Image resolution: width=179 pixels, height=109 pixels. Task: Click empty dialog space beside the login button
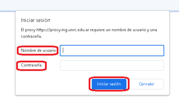click(x=53, y=84)
